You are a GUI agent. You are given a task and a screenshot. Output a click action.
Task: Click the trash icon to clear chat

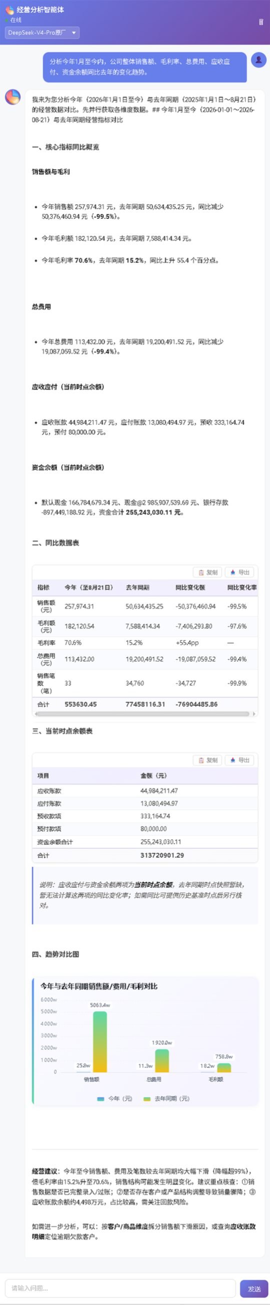click(x=261, y=22)
